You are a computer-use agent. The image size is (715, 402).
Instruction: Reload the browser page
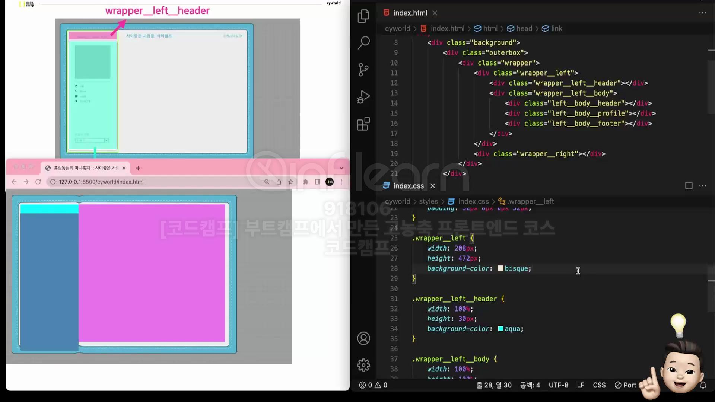pos(38,182)
